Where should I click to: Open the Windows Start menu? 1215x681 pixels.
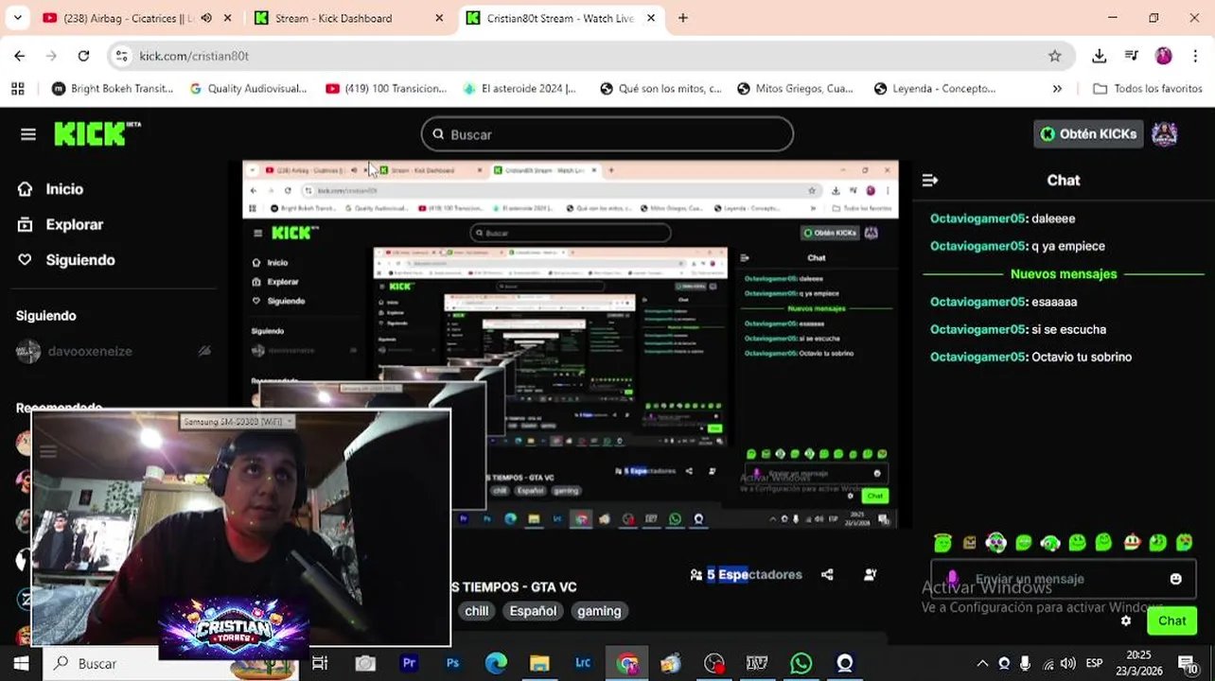tap(20, 663)
